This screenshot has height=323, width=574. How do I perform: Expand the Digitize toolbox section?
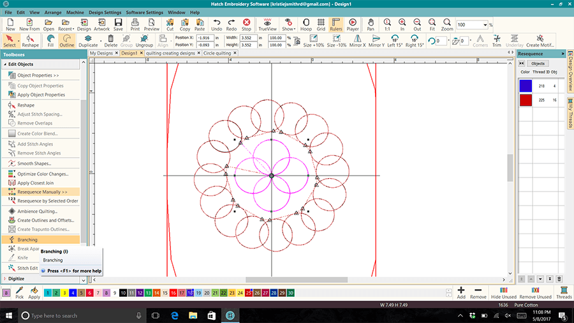point(16,278)
